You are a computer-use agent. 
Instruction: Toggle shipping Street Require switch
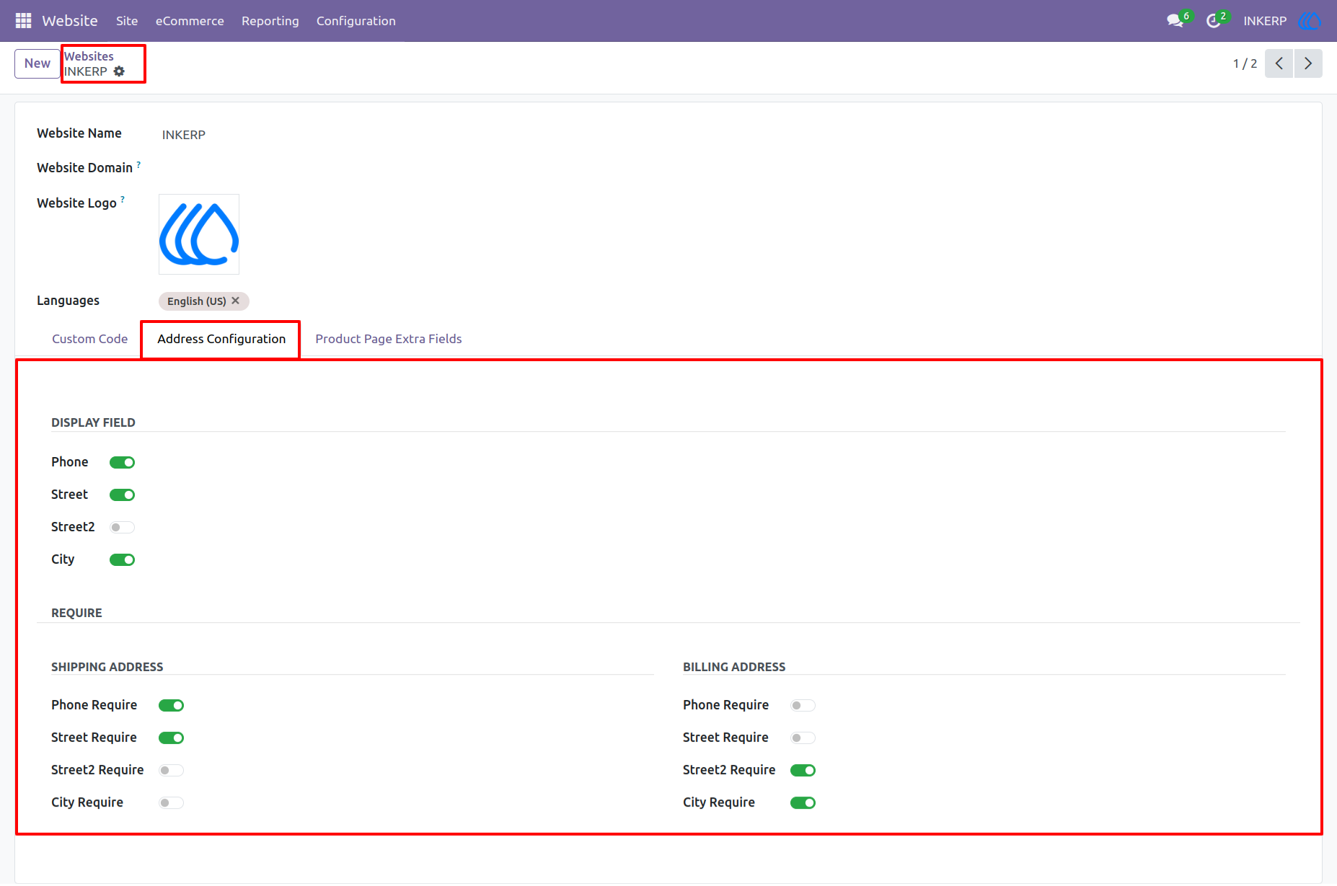click(171, 737)
